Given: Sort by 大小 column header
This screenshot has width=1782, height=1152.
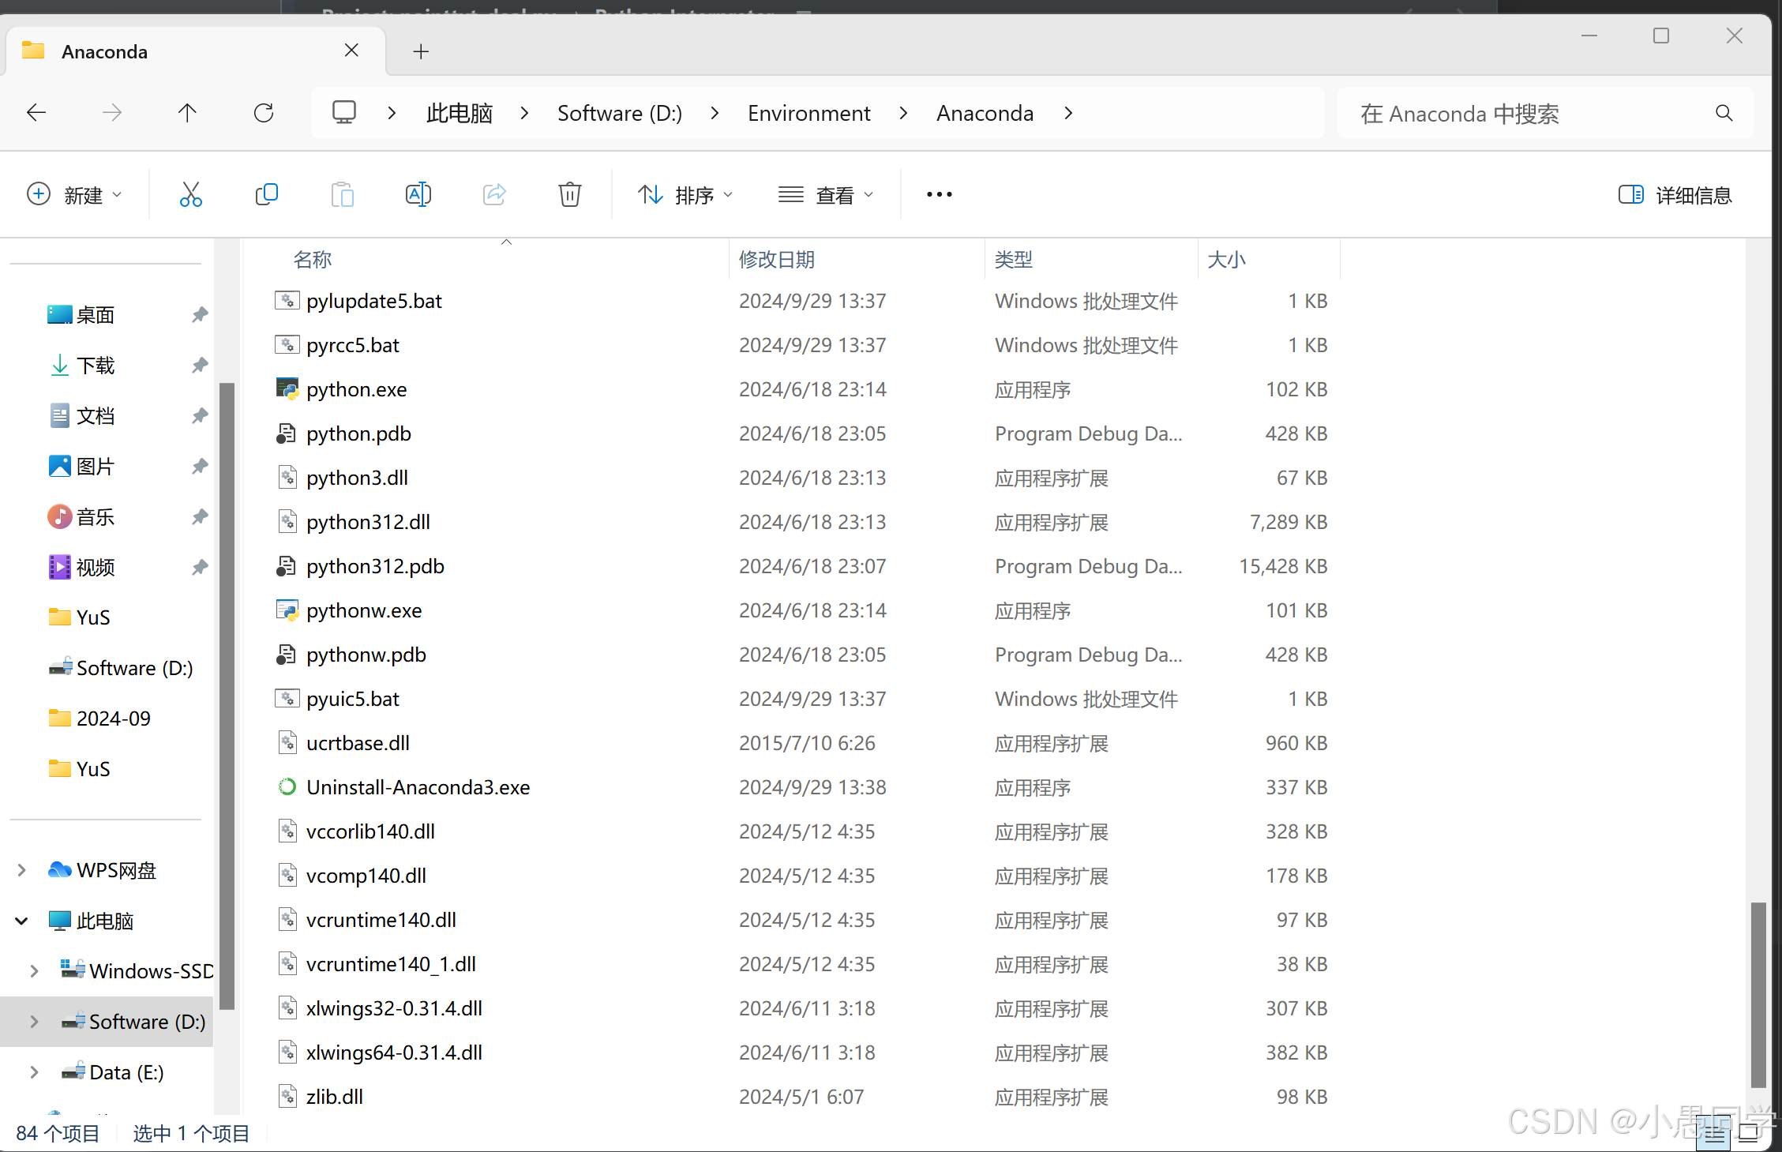Looking at the screenshot, I should pyautogui.click(x=1226, y=260).
